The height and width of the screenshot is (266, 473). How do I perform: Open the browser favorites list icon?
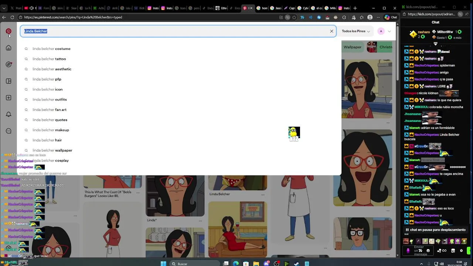pos(362,17)
